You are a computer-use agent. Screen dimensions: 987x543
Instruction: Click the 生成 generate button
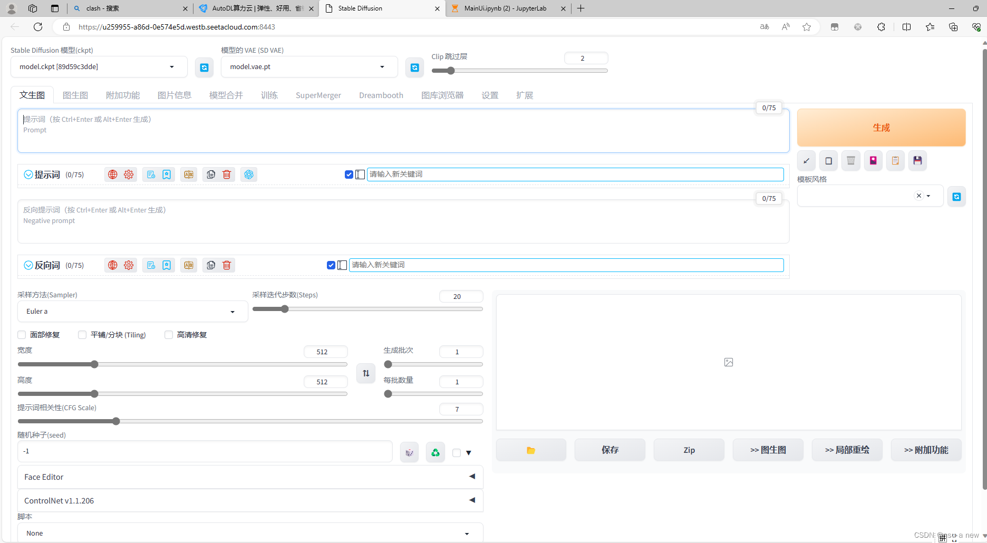pyautogui.click(x=881, y=128)
